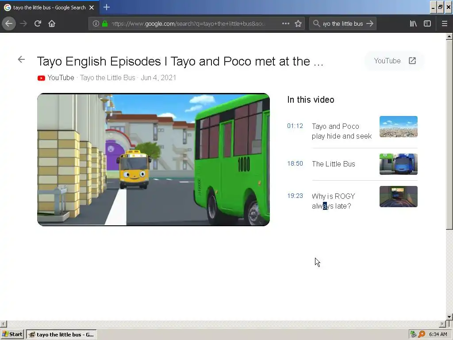Open video on YouTube external link button
Screen dimensions: 453x340
pyautogui.click(x=395, y=61)
